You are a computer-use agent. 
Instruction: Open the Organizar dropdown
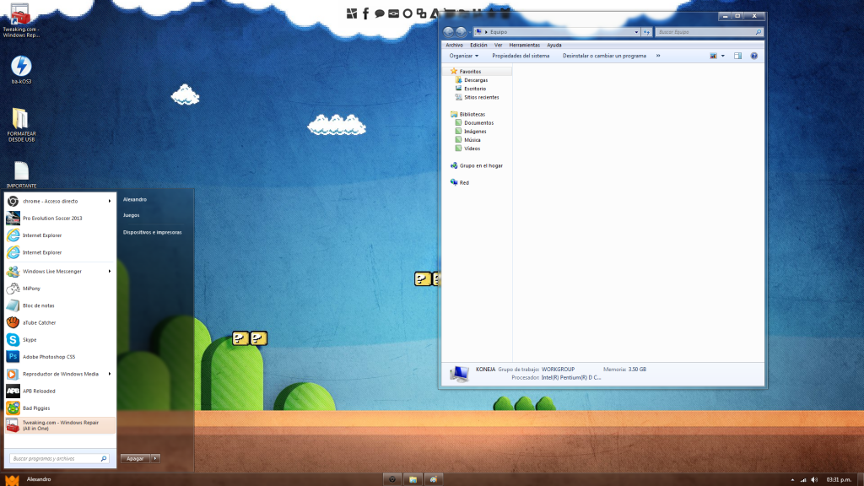(463, 56)
